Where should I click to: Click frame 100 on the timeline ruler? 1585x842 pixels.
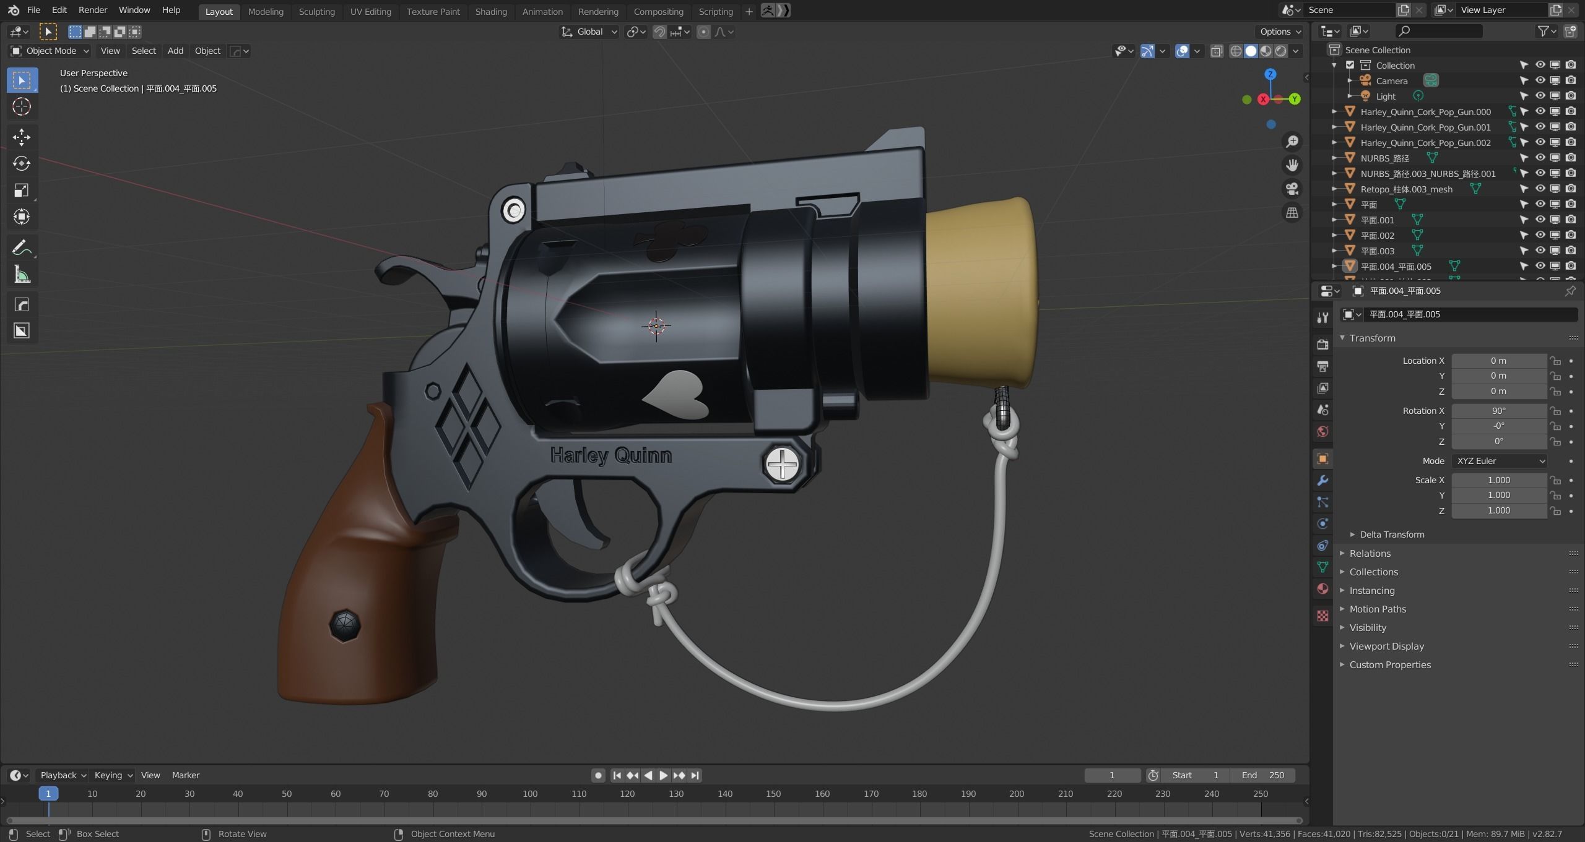click(530, 794)
